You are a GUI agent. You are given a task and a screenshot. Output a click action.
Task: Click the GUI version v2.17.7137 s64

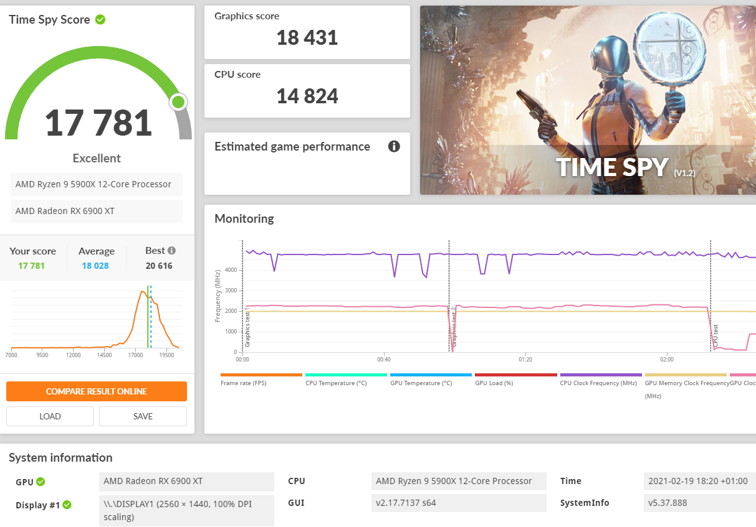click(459, 503)
